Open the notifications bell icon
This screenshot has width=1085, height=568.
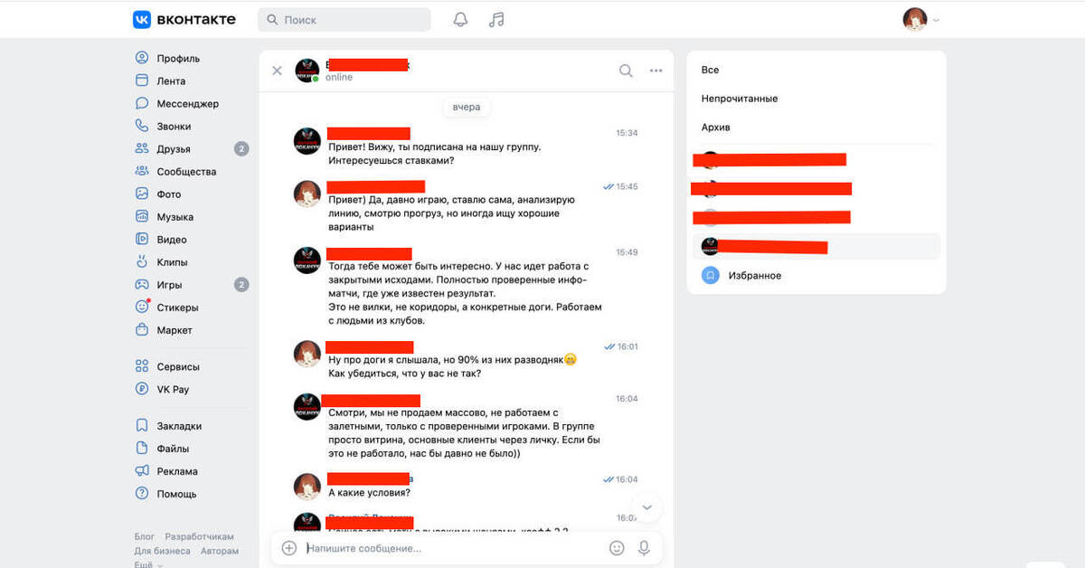click(460, 20)
